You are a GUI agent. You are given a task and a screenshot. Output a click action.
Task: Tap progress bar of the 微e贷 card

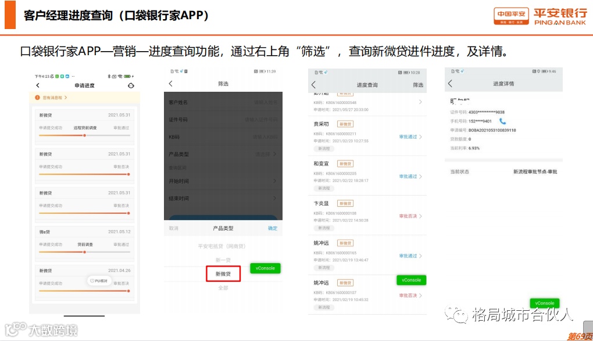click(x=84, y=252)
